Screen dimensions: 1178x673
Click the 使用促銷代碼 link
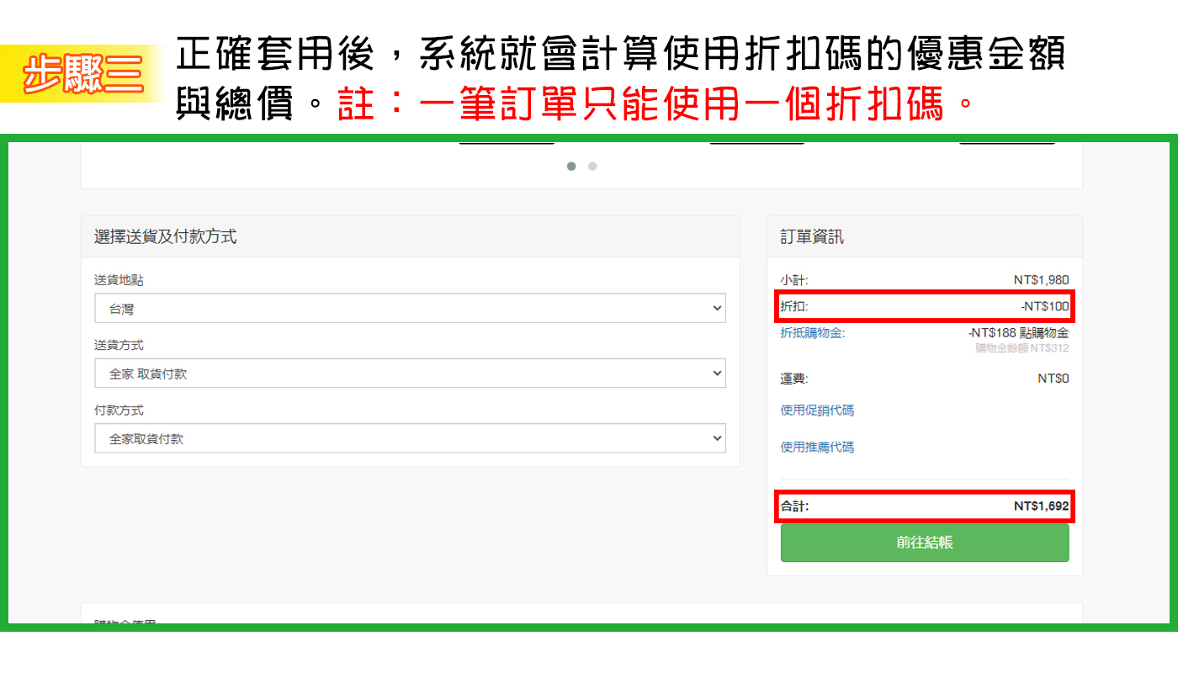[x=817, y=411]
